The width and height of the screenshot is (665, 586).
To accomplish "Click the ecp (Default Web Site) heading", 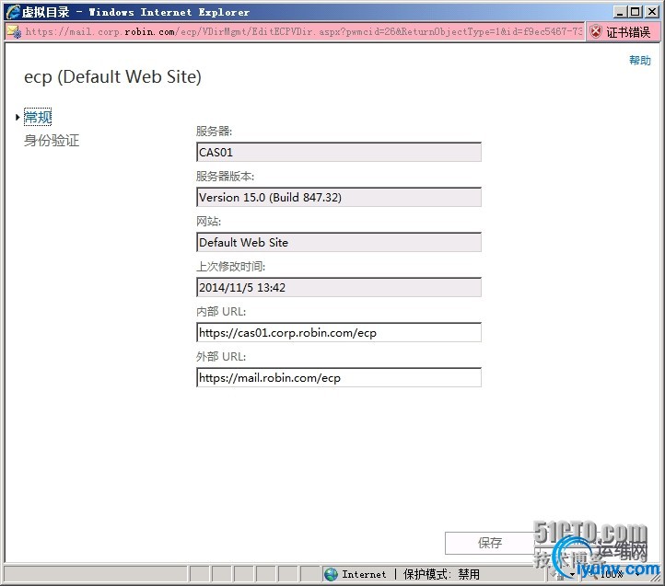I will pos(112,76).
